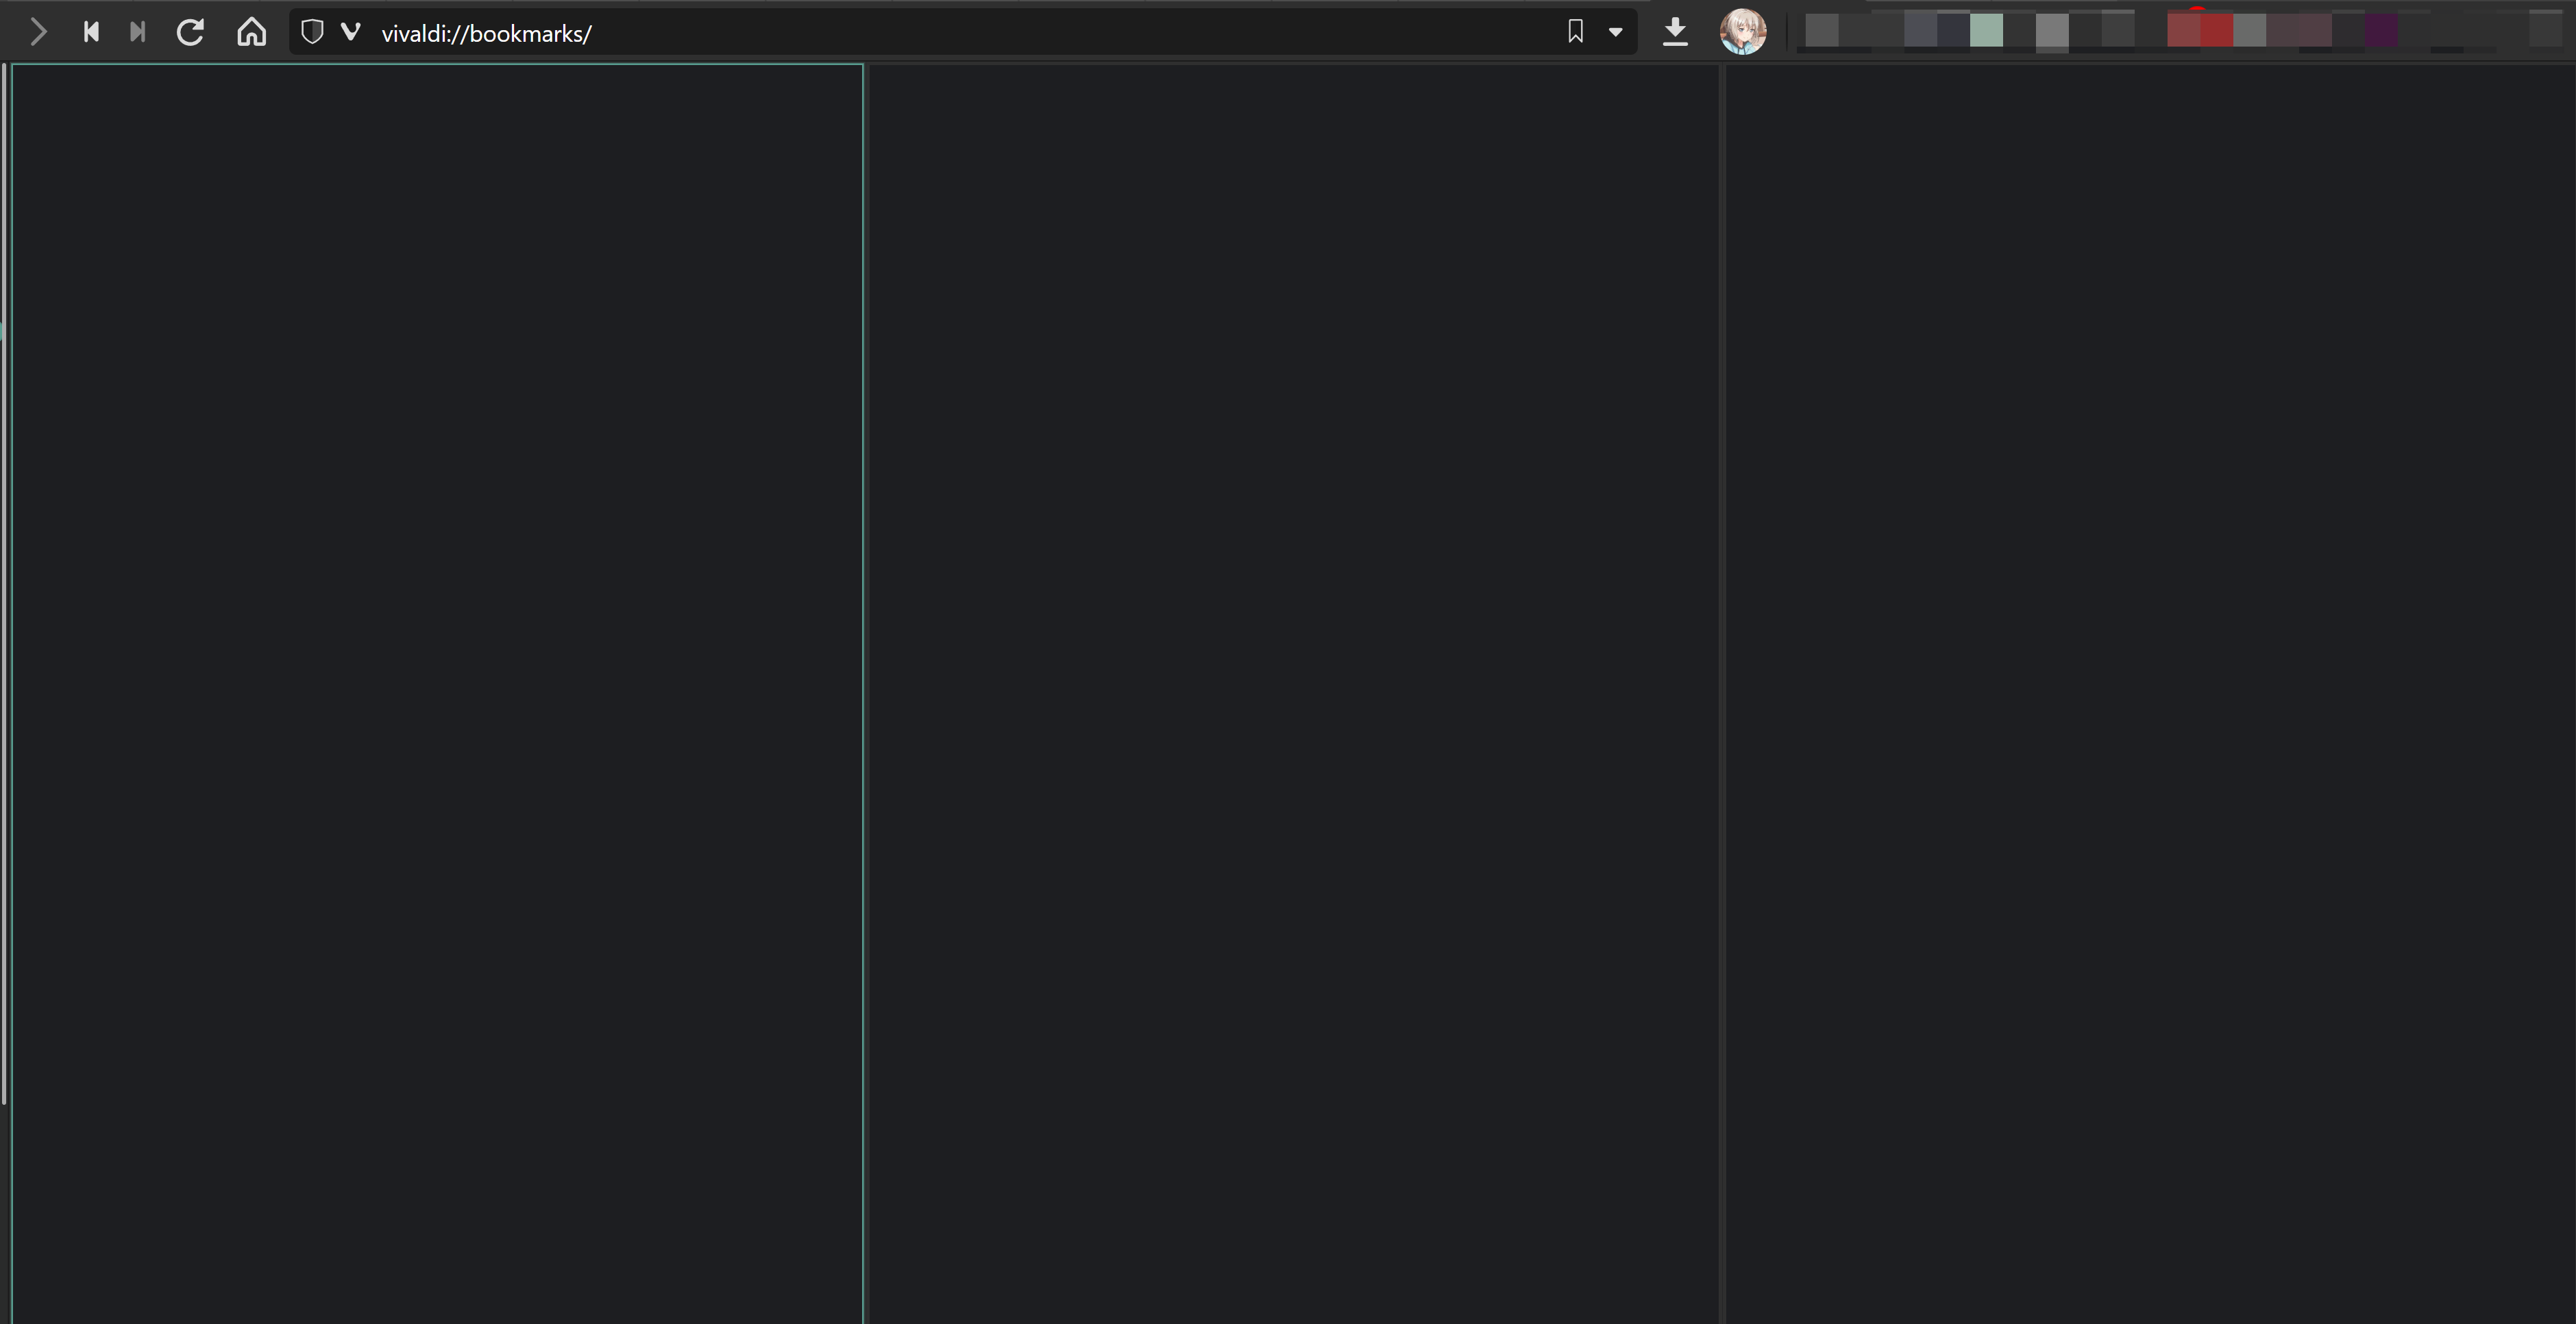Click the Rewind history button
2576x1324 pixels.
click(x=91, y=32)
